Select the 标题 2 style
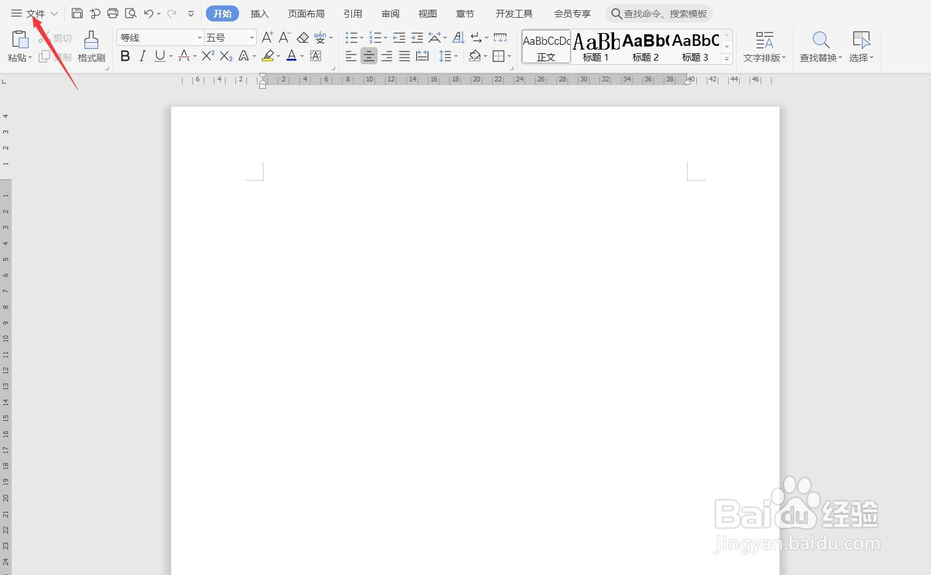This screenshot has height=575, width=931. [645, 47]
